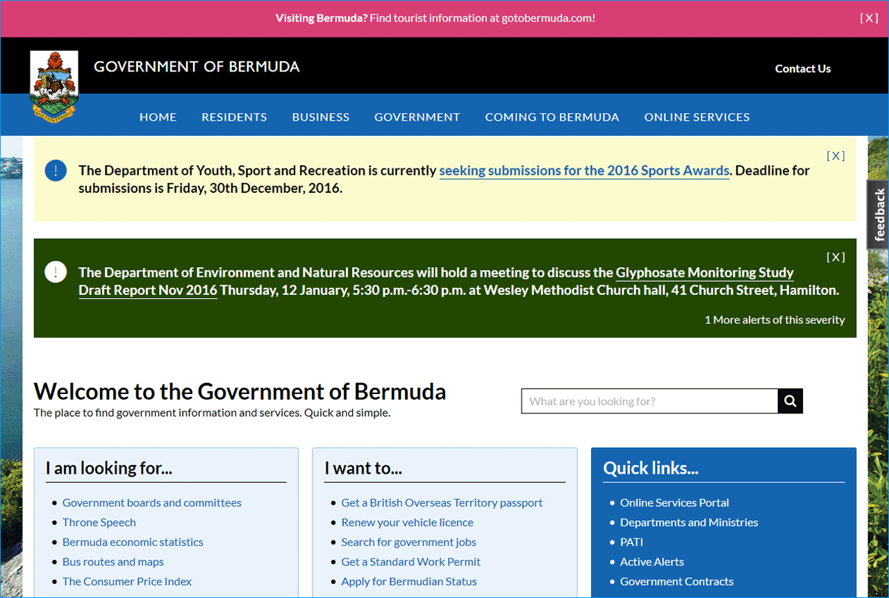This screenshot has width=889, height=598.
Task: Click the Bermuda coat of arms logo
Action: (x=54, y=85)
